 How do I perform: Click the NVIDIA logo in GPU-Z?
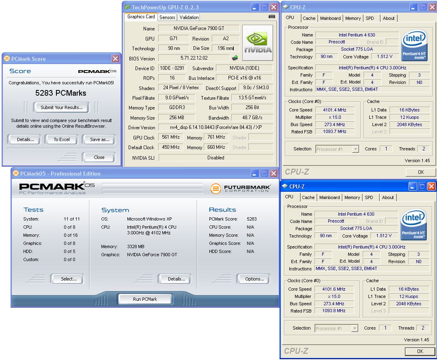point(258,43)
